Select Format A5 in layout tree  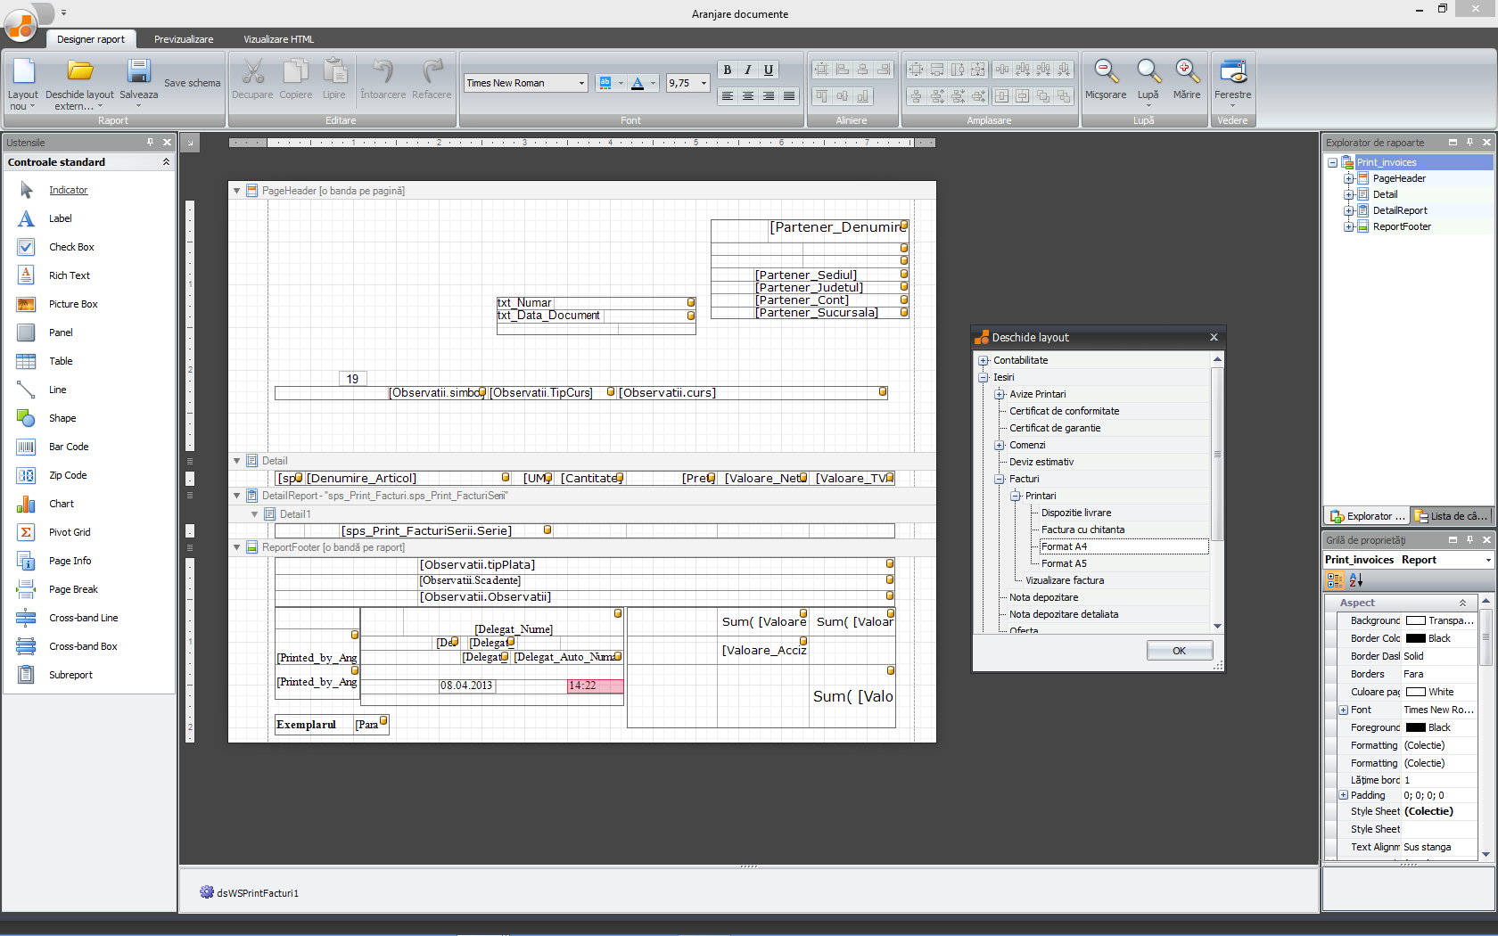click(1064, 563)
